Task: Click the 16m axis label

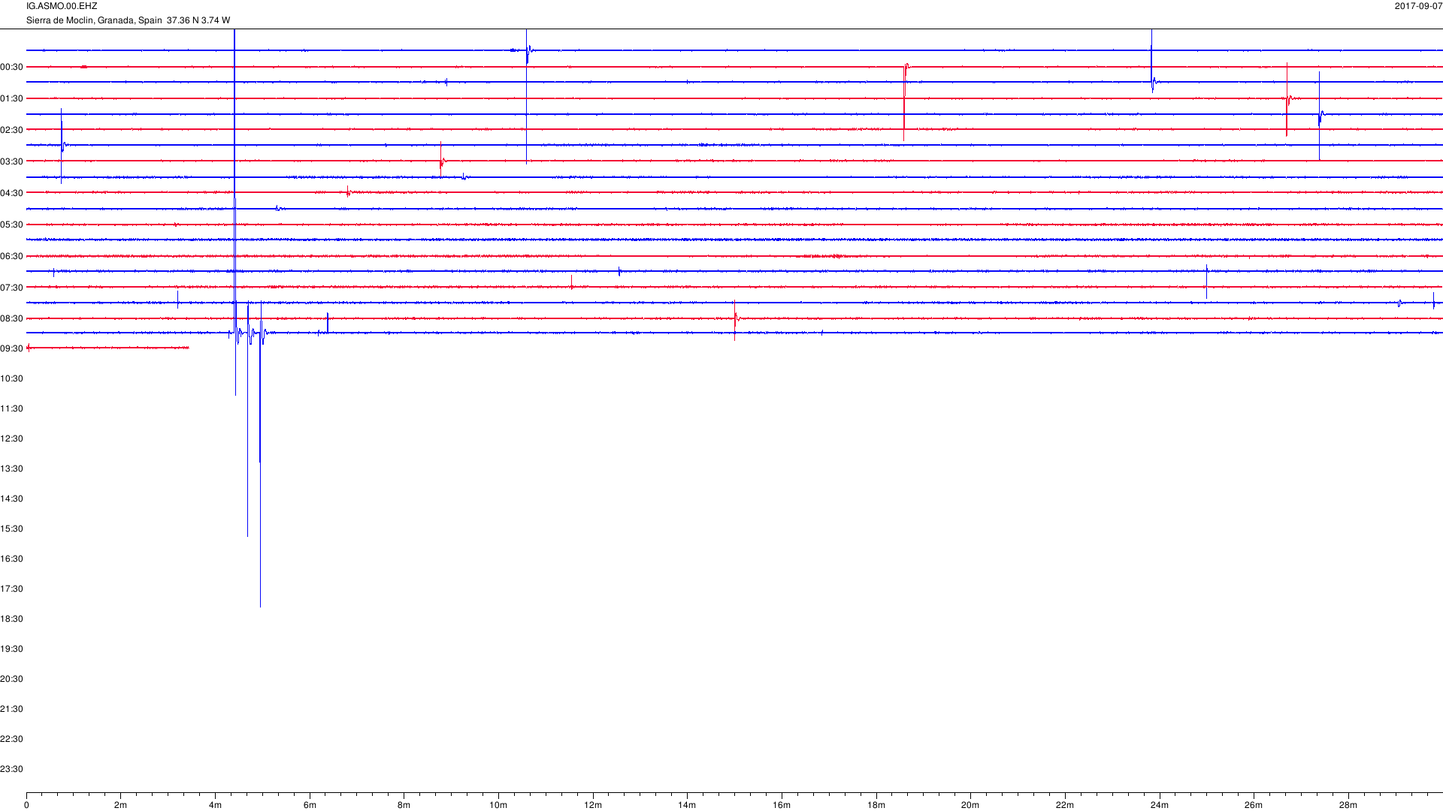Action: pos(782,806)
